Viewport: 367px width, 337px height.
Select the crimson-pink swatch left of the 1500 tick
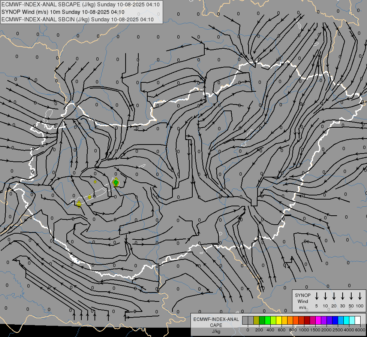click(x=313, y=320)
